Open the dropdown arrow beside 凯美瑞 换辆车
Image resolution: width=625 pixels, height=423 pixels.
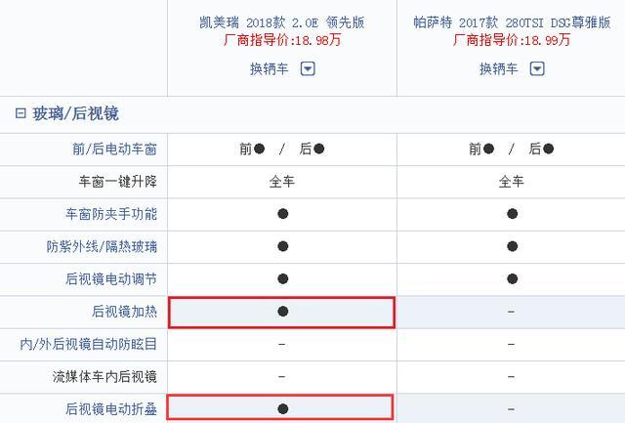[308, 69]
